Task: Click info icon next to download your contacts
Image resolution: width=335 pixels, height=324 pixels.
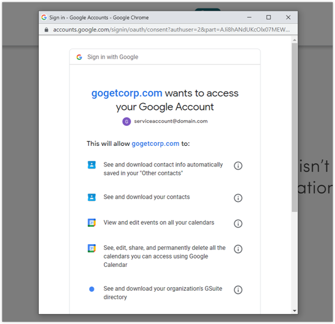Action: pos(238,198)
